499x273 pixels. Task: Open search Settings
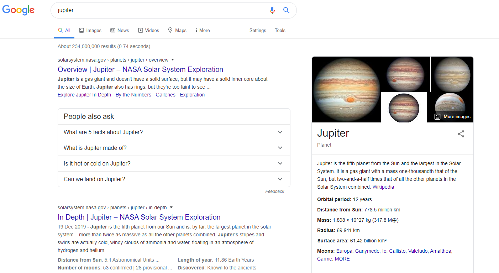coord(258,31)
